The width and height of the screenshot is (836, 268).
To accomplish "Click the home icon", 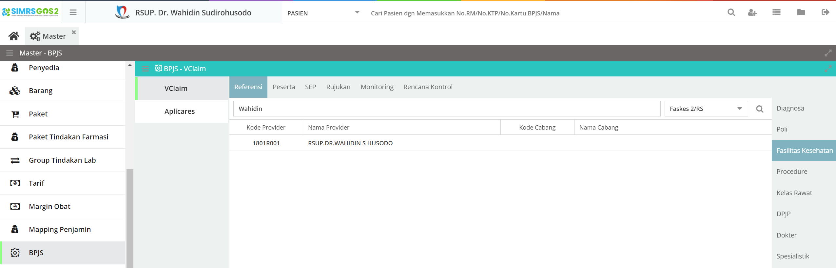I will coord(13,36).
